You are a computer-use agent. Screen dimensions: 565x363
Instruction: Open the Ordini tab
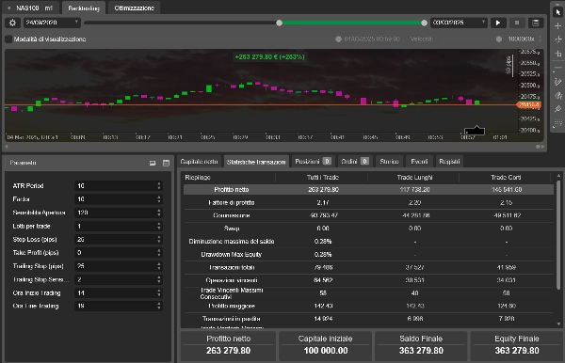tap(355, 162)
